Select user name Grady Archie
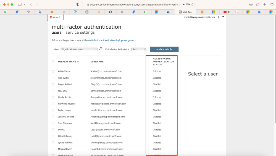 [x=64, y=97]
